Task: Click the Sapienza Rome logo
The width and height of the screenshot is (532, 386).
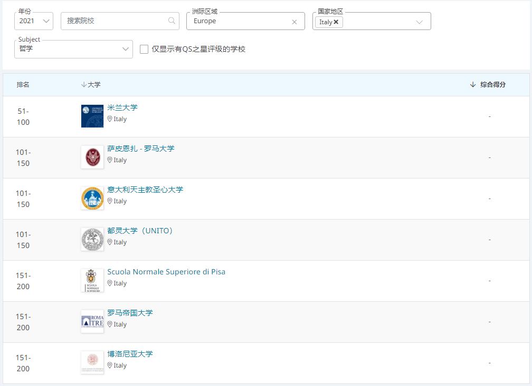Action: click(92, 157)
